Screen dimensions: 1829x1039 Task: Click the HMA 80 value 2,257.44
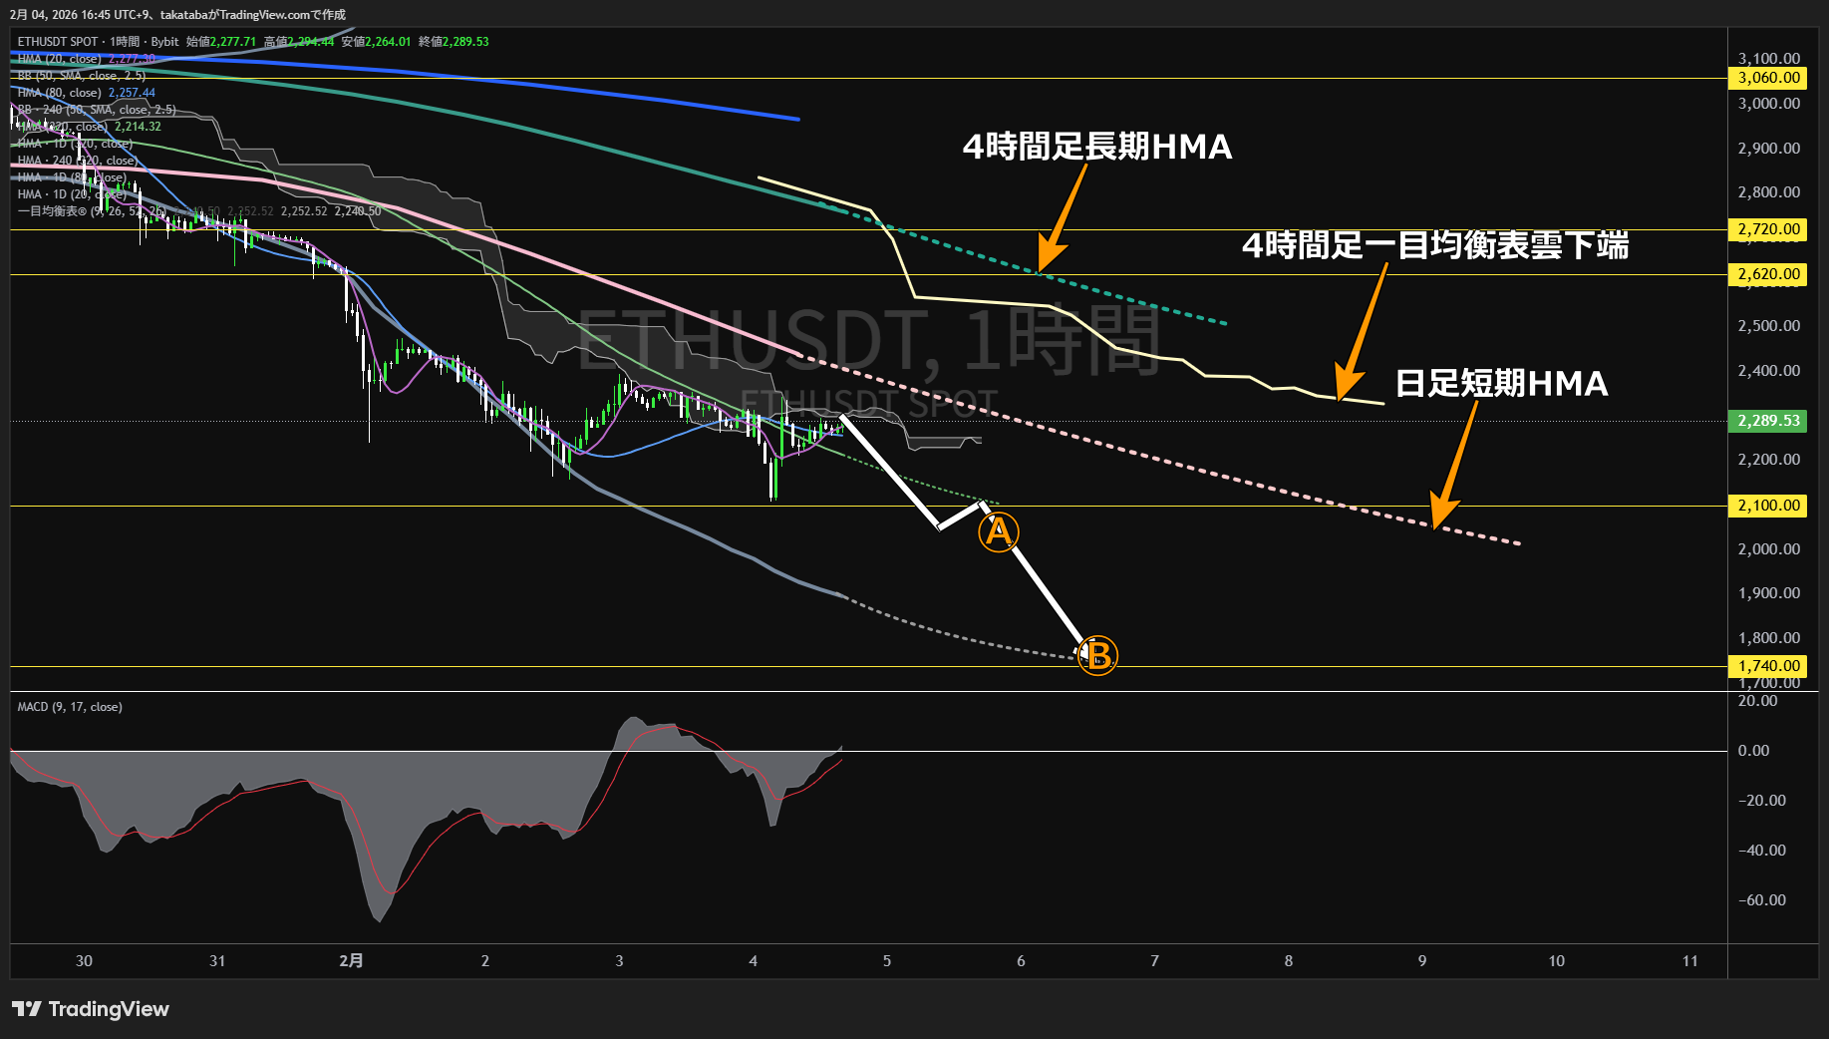[132, 93]
